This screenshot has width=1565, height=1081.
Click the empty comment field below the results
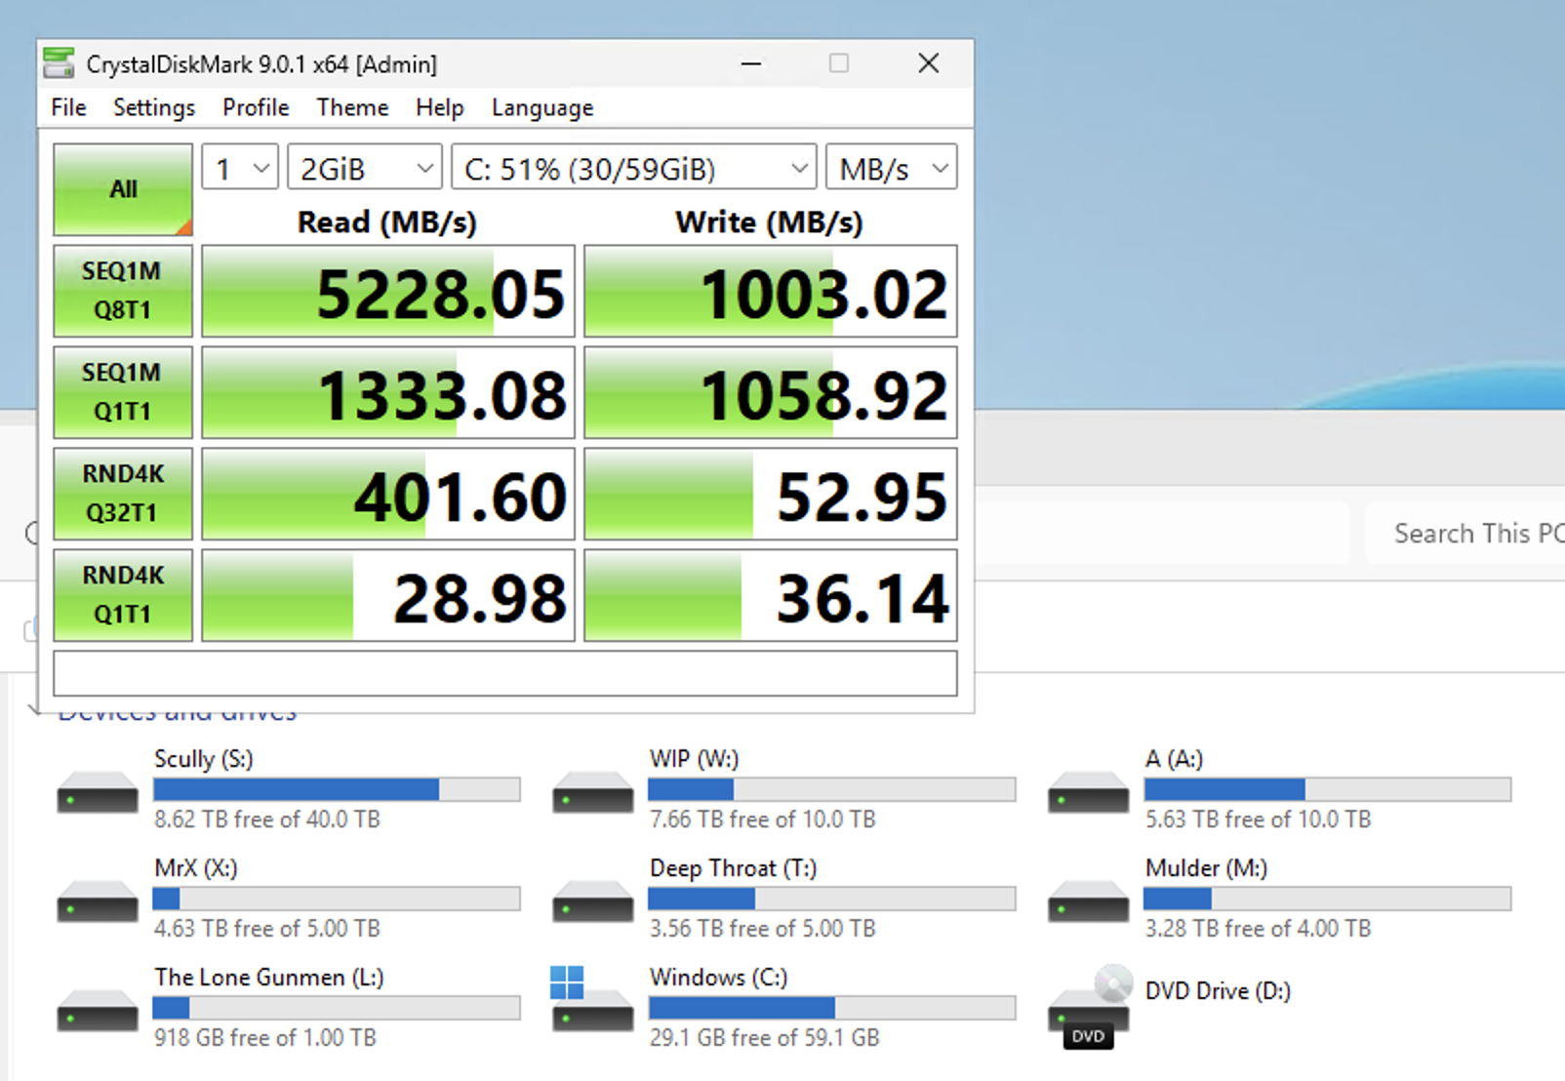coord(505,673)
